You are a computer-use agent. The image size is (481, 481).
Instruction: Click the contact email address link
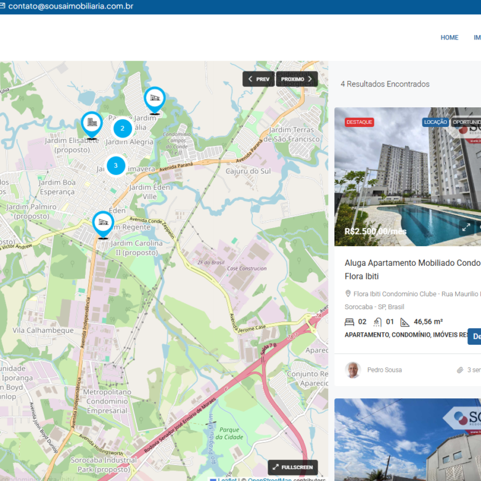point(70,6)
